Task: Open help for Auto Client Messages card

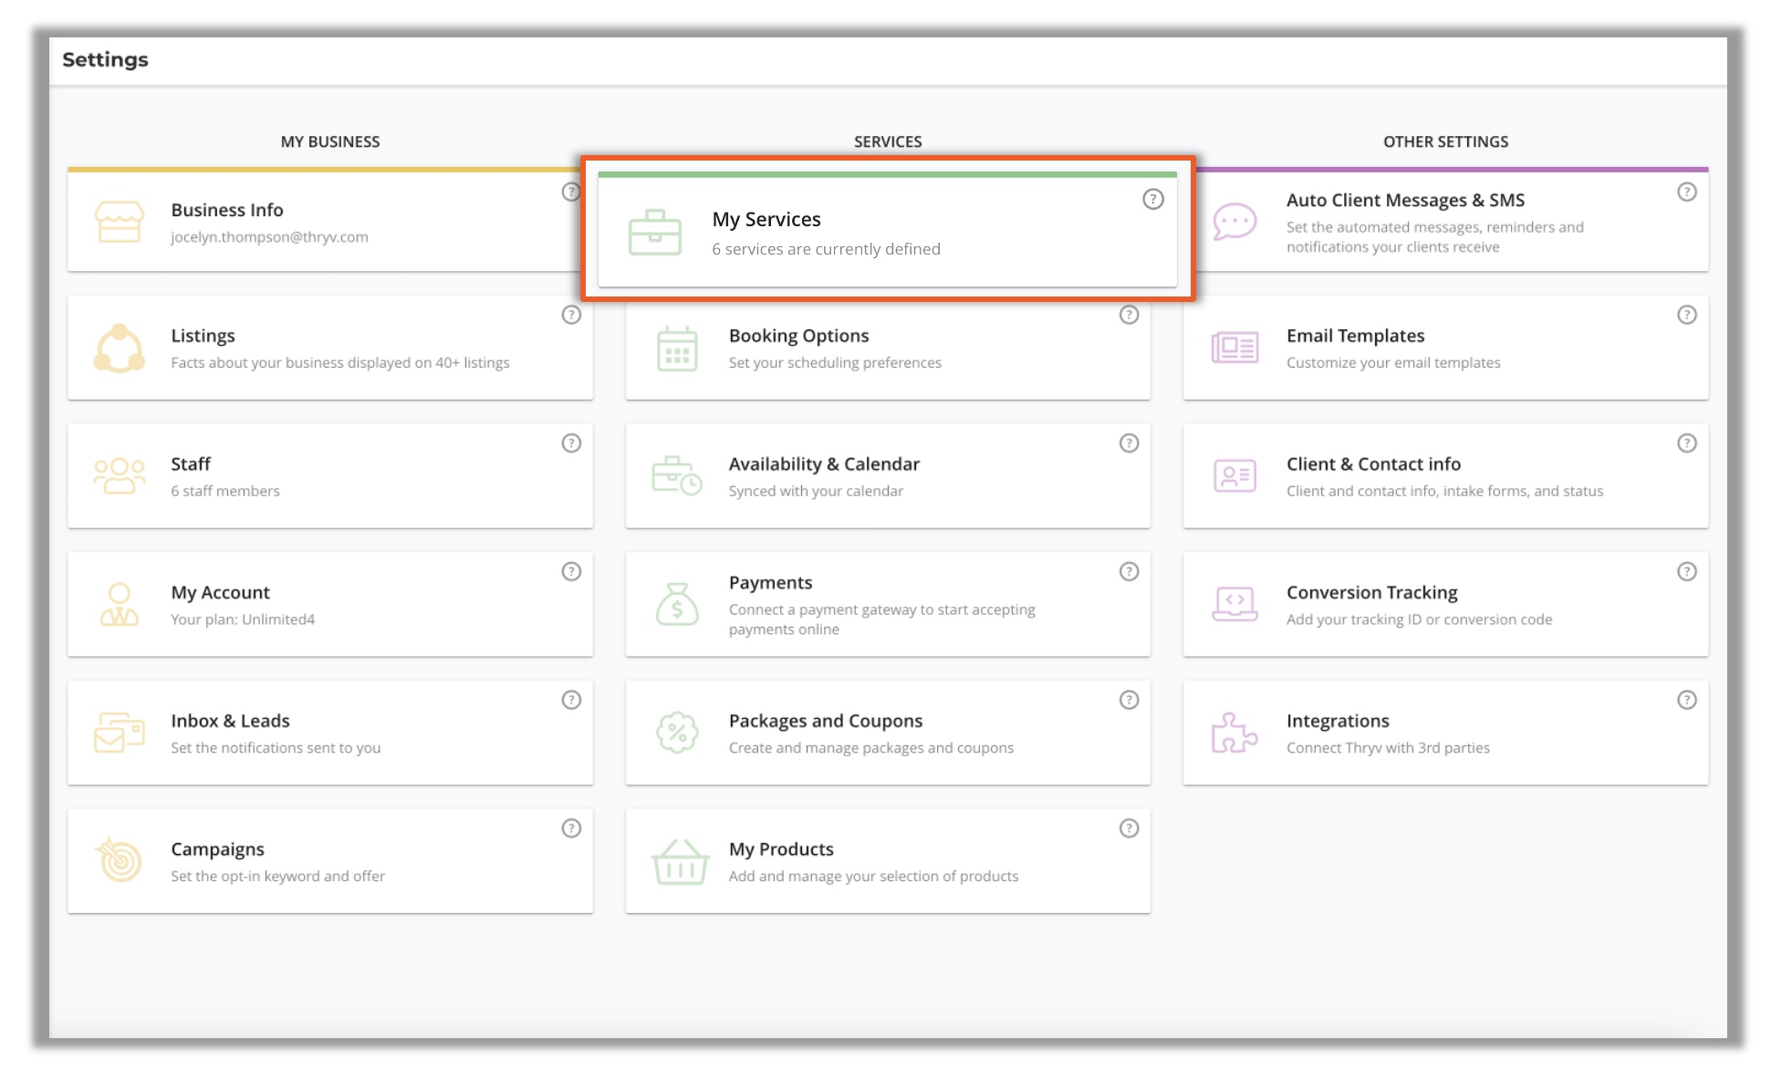Action: 1687,192
